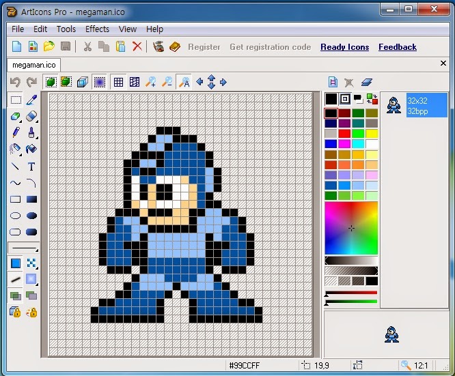This screenshot has width=455, height=376.
Task: Pick the red palette swatch
Action: (x=344, y=134)
